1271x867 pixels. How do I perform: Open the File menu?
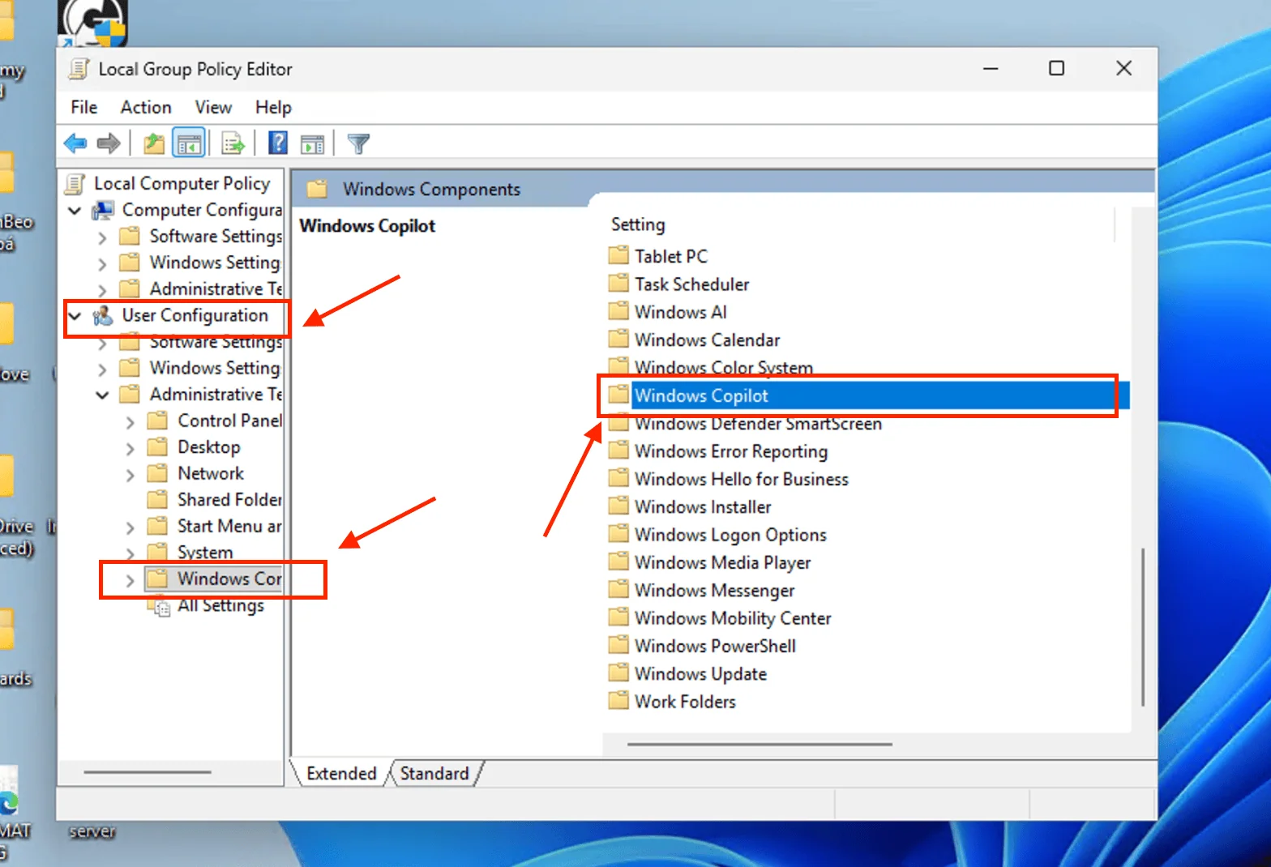tap(84, 108)
